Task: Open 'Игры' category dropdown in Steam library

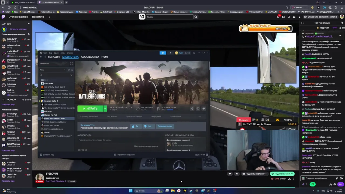Action: tap(53, 70)
